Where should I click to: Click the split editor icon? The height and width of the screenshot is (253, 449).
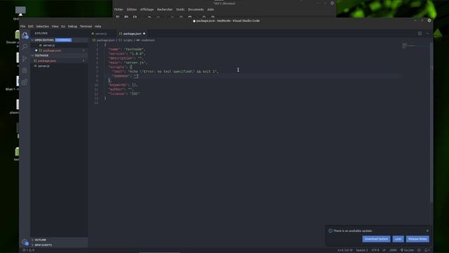[x=420, y=34]
